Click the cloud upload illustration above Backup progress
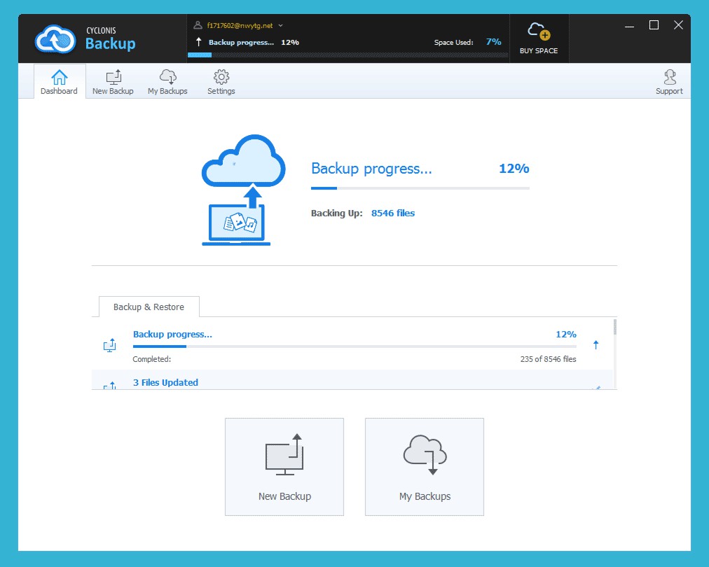The image size is (709, 567). coord(243,189)
